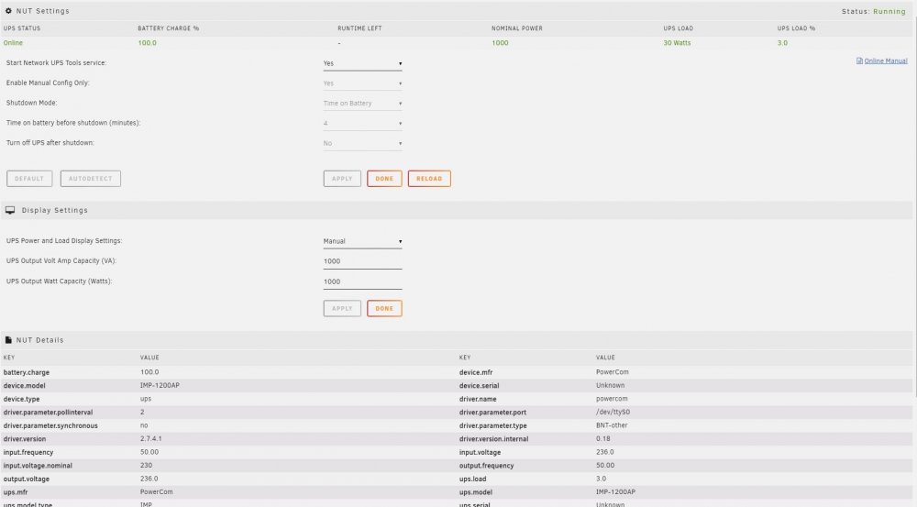Screen dimensions: 917x507
Task: Open the Shutdown Mode dropdown
Action: point(362,103)
